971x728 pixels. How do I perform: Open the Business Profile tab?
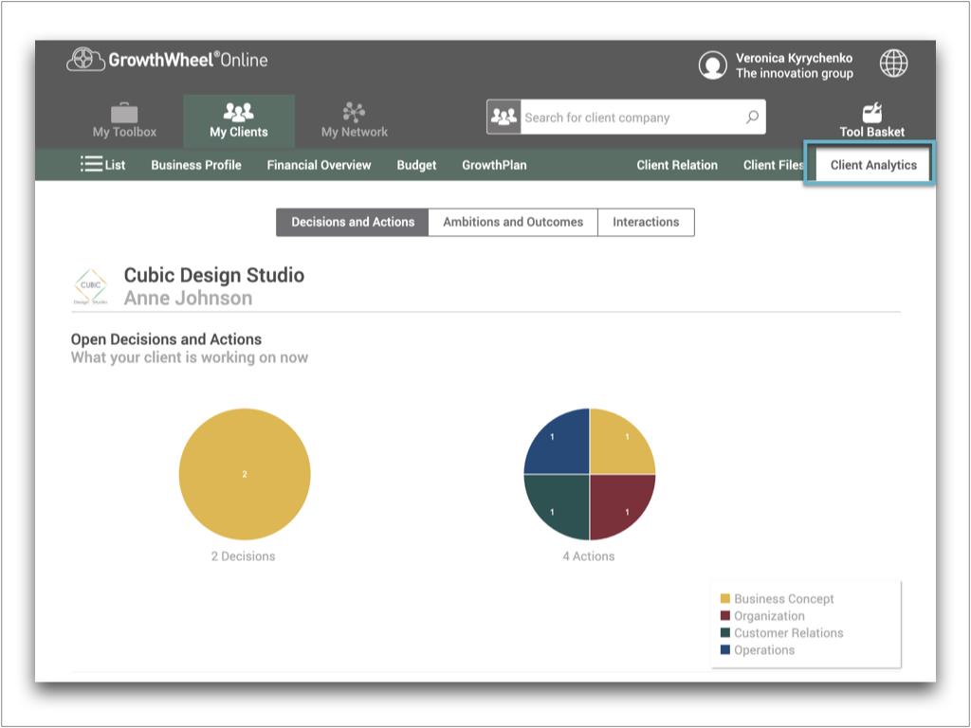(x=196, y=165)
